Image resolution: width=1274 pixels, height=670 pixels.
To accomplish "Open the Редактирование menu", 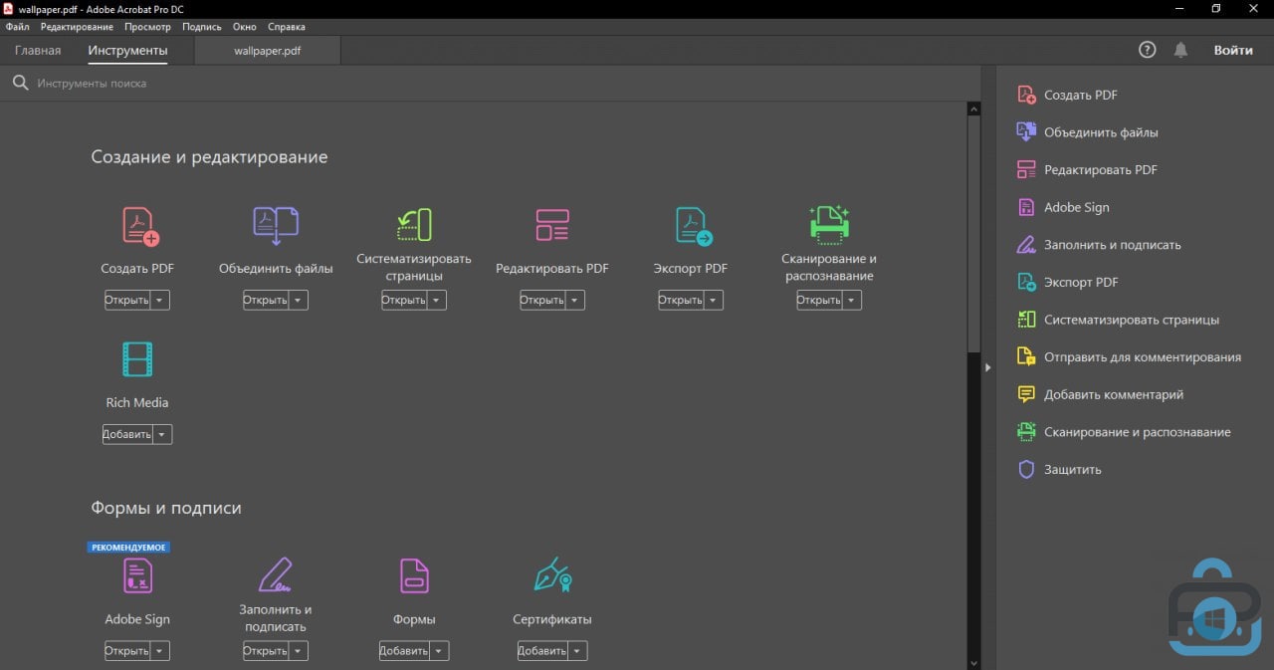I will tap(77, 27).
